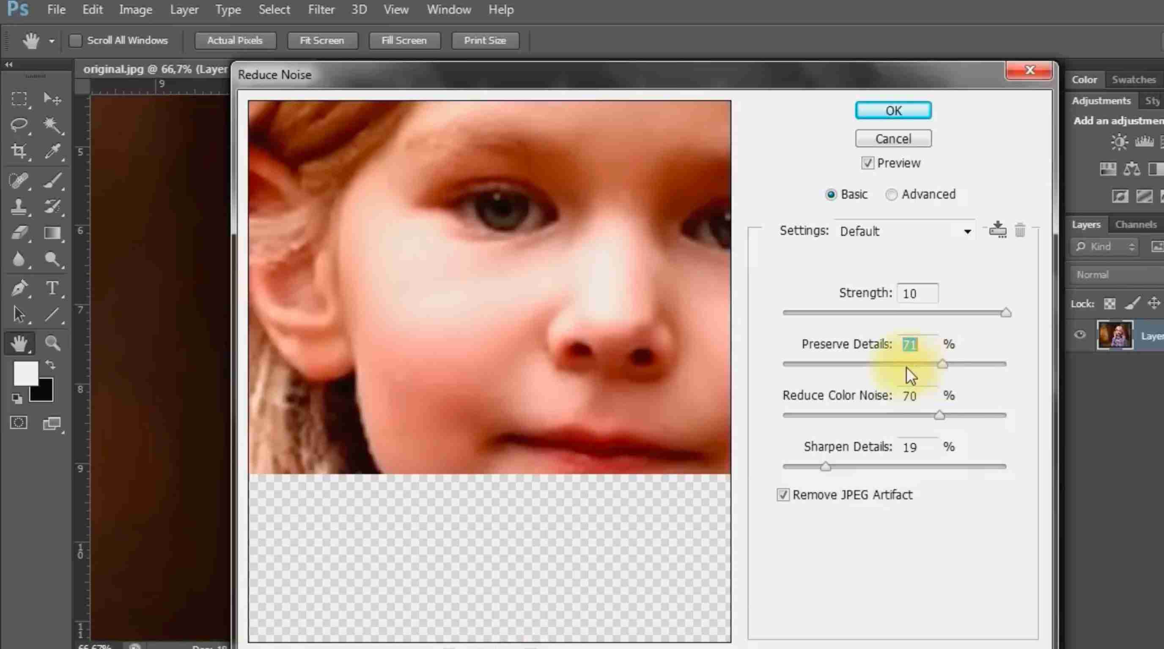Click the Sharpen Details value field

click(x=917, y=447)
